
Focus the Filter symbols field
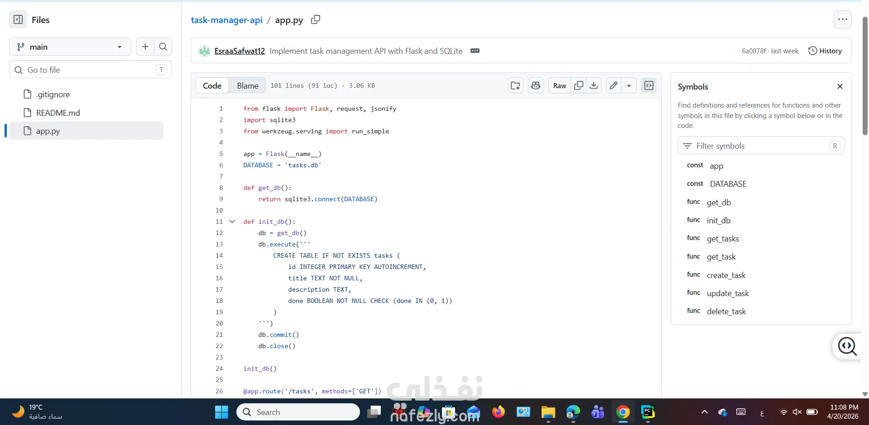[761, 146]
